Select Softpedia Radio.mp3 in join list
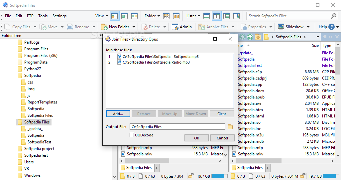341x180 pixels. click(156, 62)
